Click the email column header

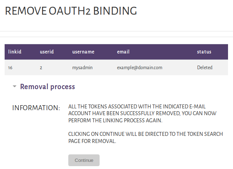tap(123, 52)
